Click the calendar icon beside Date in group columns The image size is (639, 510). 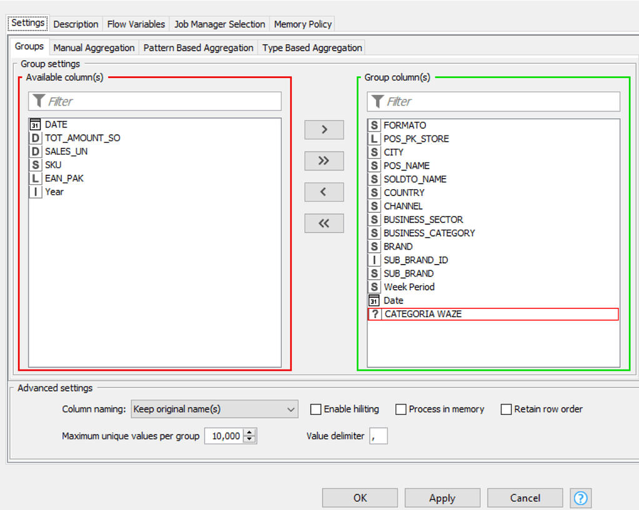pyautogui.click(x=374, y=300)
